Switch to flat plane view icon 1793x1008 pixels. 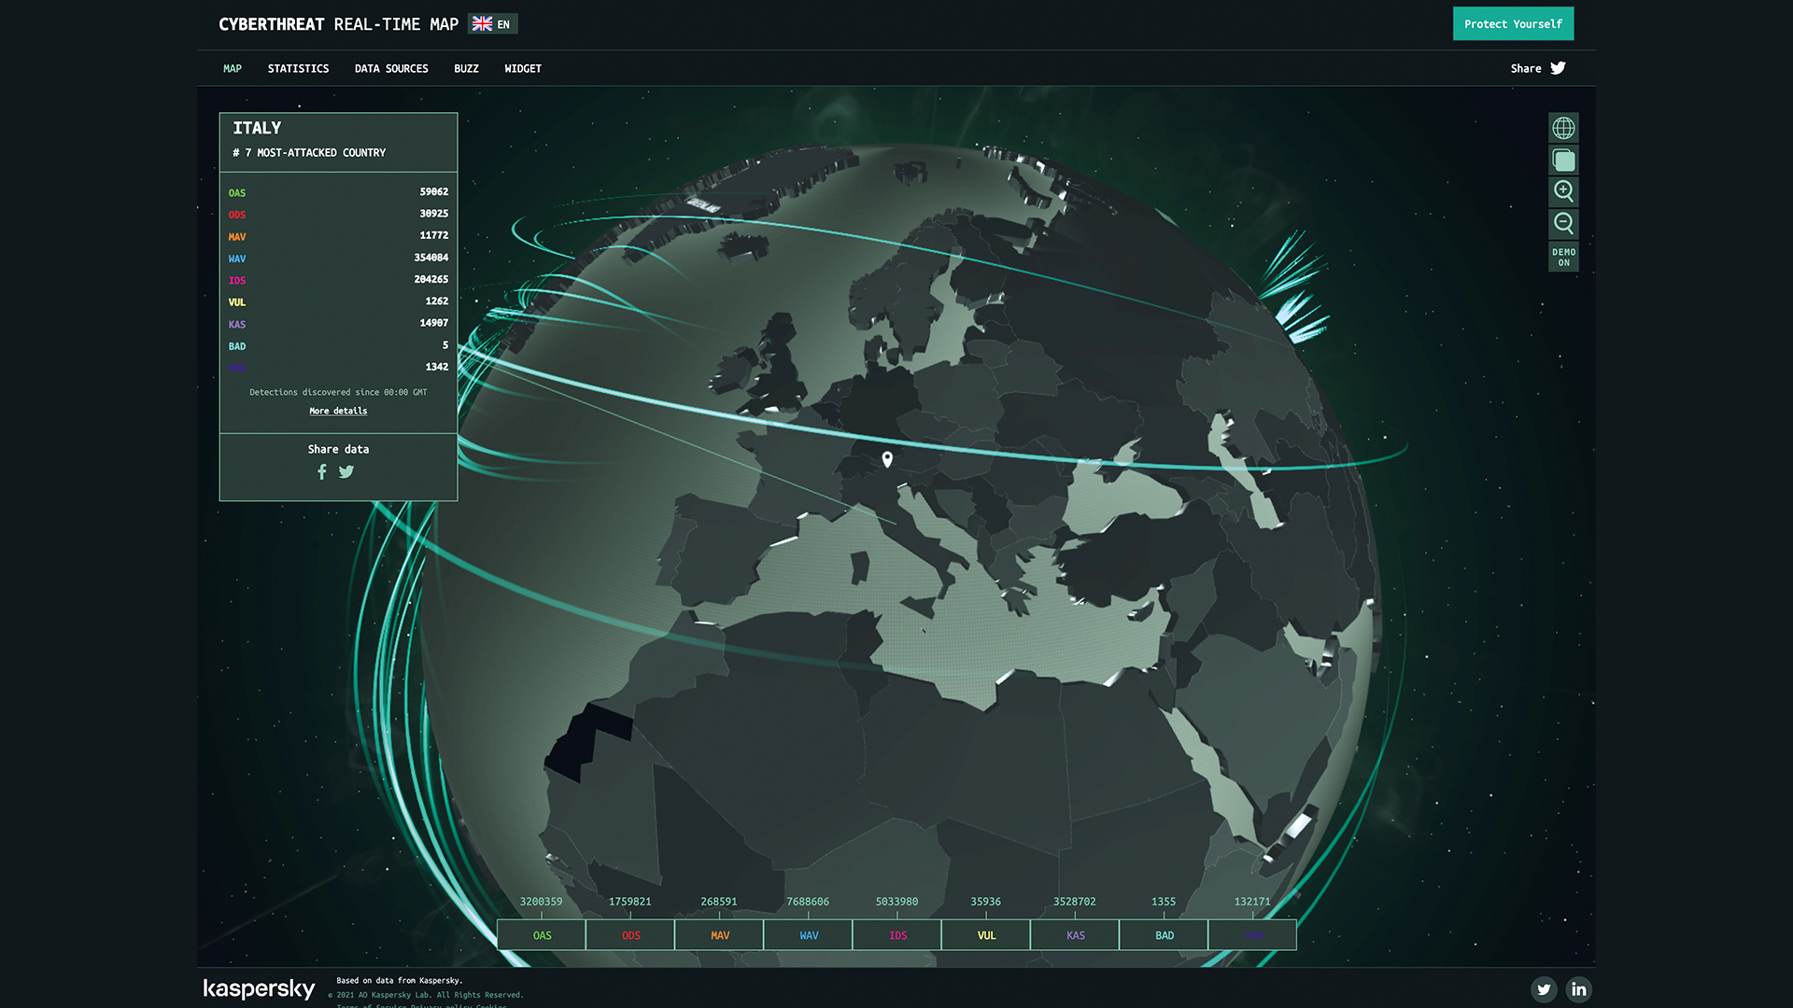point(1563,161)
